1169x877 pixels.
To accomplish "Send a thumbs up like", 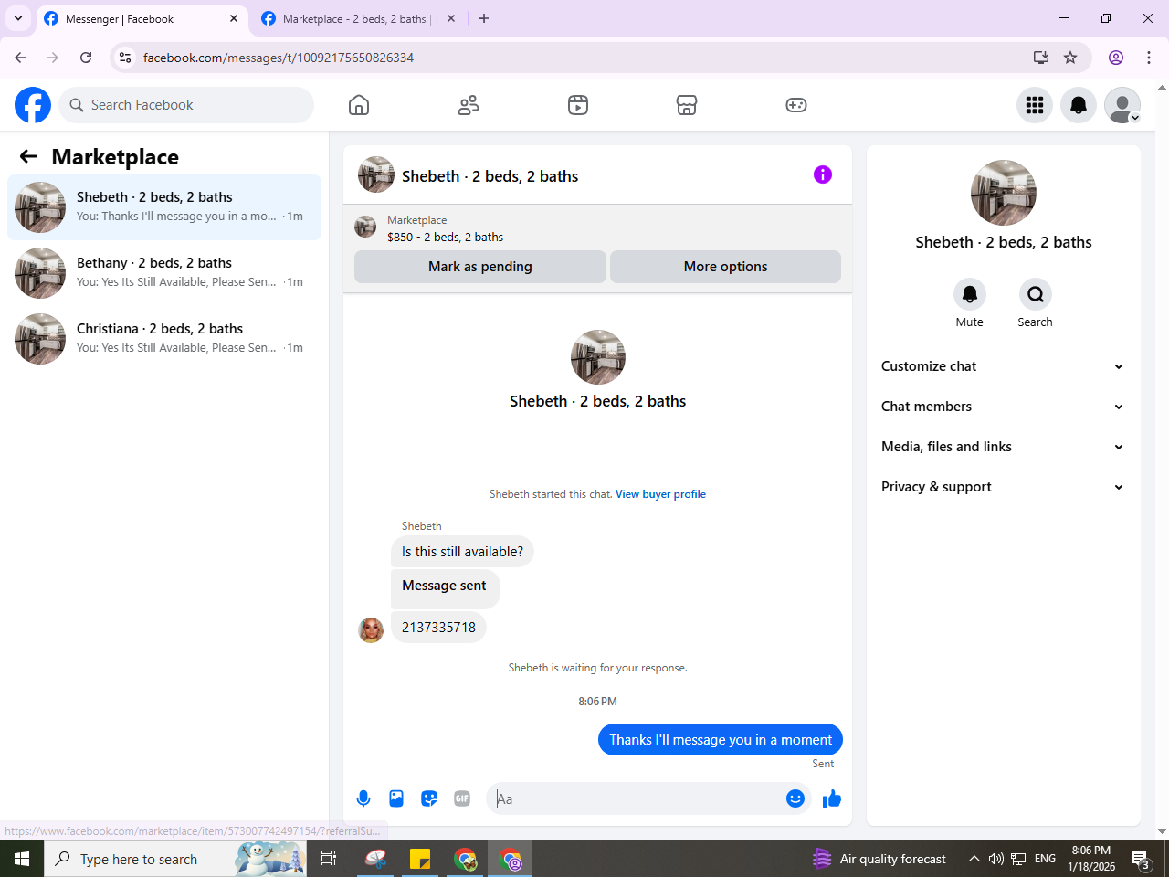I will click(832, 798).
